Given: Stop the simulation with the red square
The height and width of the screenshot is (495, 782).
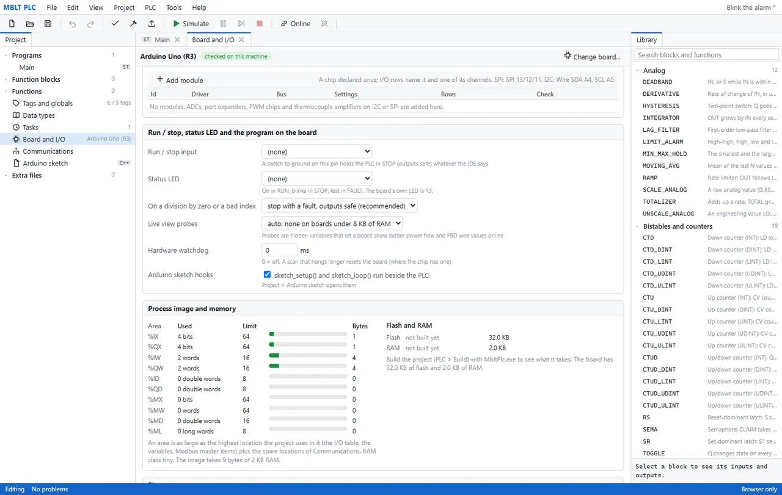Looking at the screenshot, I should (260, 24).
